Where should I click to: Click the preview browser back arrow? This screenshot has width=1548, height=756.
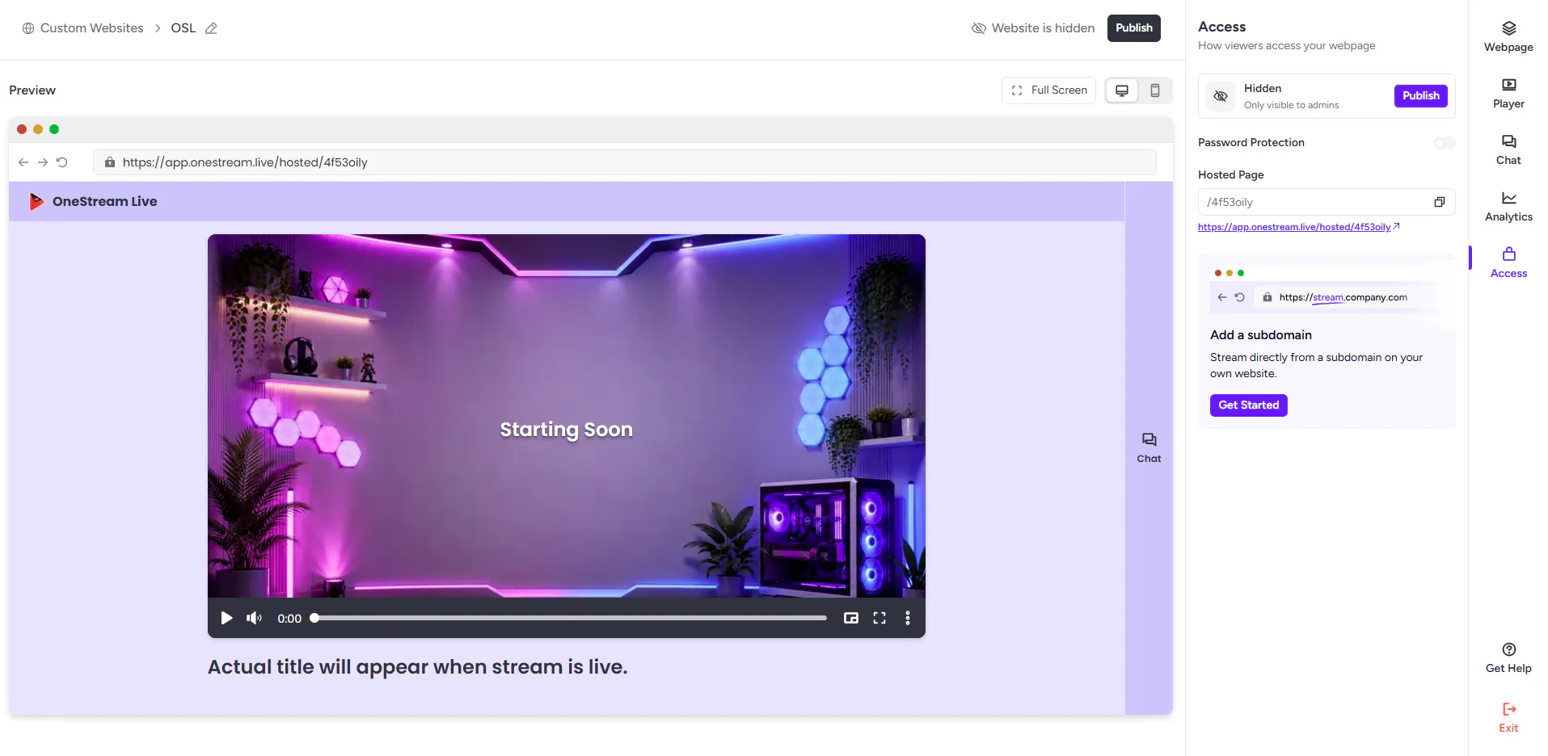(x=23, y=162)
